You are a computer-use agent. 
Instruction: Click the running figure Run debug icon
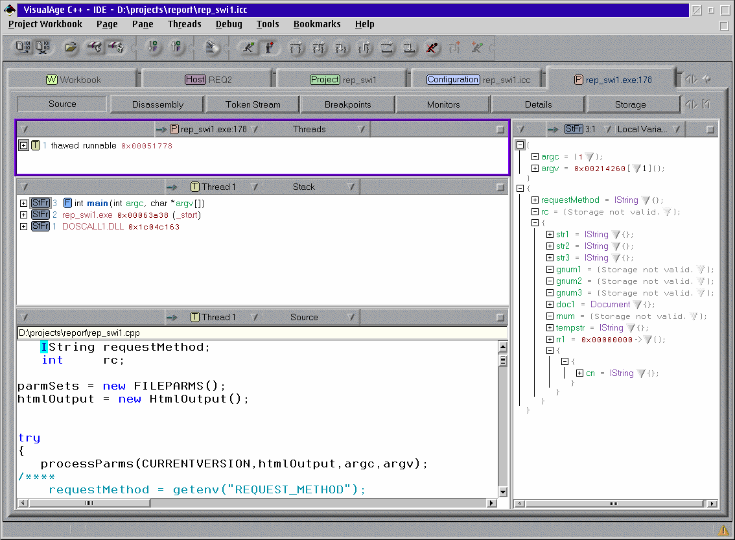click(248, 47)
